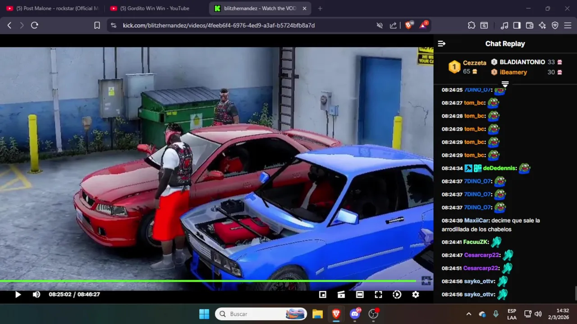View site information in address bar

pyautogui.click(x=113, y=25)
